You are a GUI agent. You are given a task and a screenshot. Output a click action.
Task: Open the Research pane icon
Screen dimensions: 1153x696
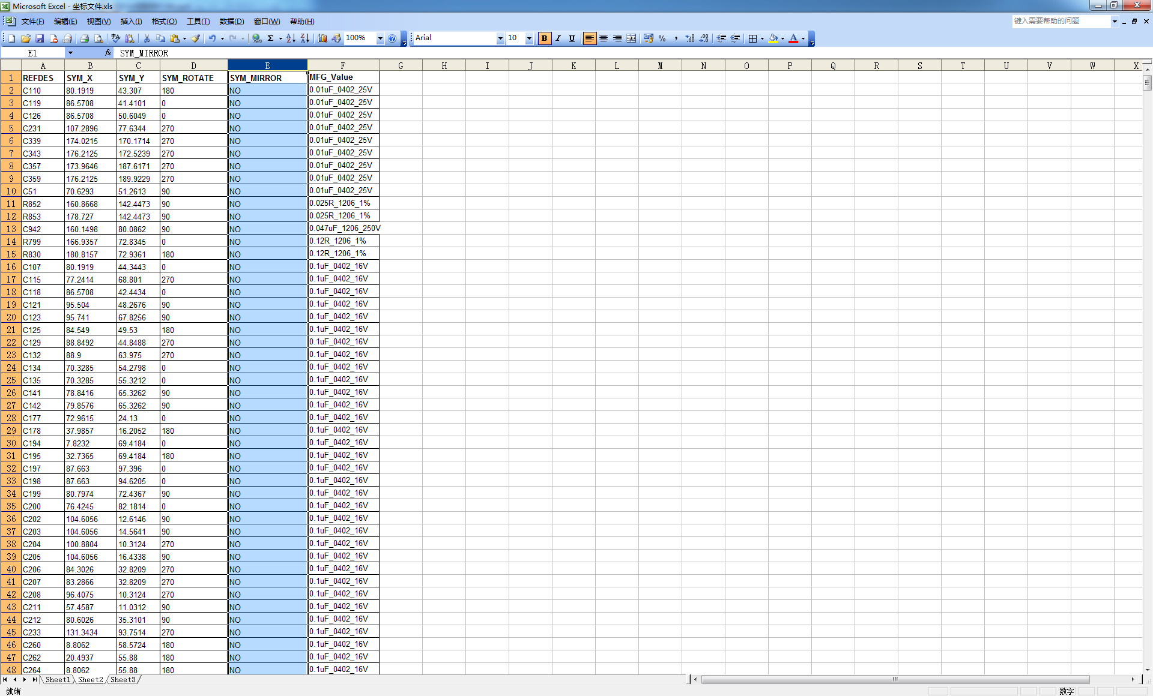130,38
